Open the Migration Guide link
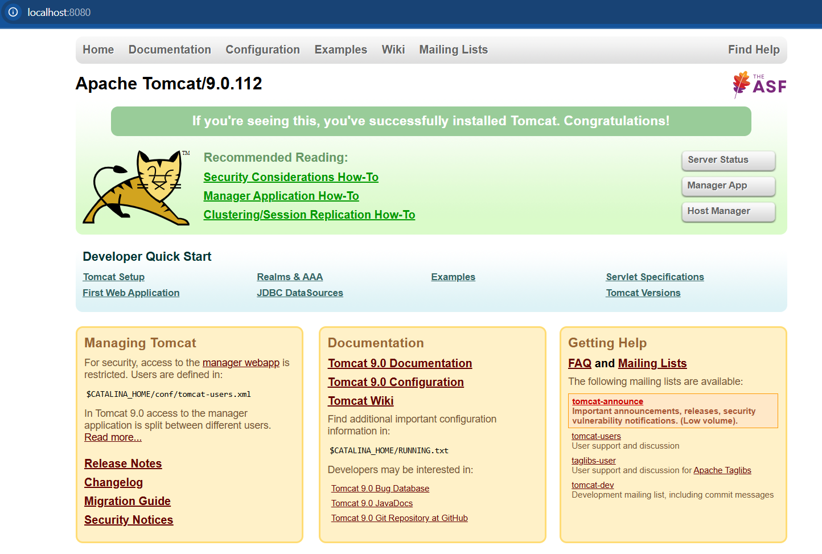Screen dimensions: 822x554 coord(128,501)
